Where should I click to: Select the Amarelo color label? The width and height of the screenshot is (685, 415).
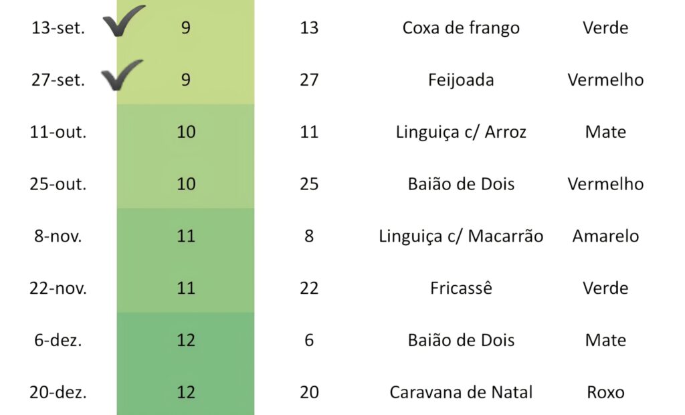point(605,236)
